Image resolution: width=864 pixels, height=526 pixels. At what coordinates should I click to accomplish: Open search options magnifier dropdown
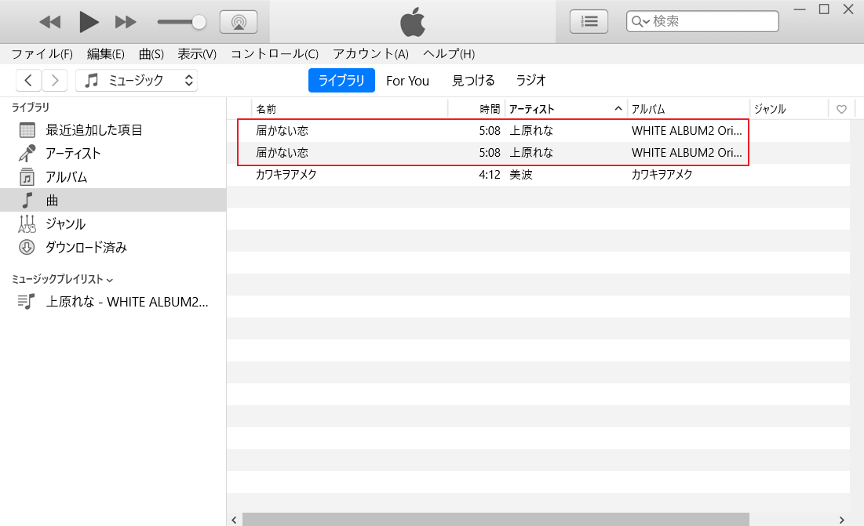[640, 21]
